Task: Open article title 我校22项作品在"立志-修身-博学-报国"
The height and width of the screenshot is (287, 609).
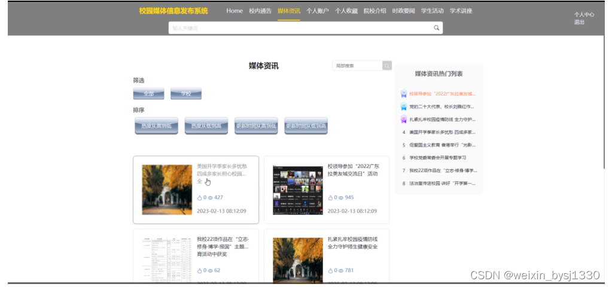Action: coord(223,246)
